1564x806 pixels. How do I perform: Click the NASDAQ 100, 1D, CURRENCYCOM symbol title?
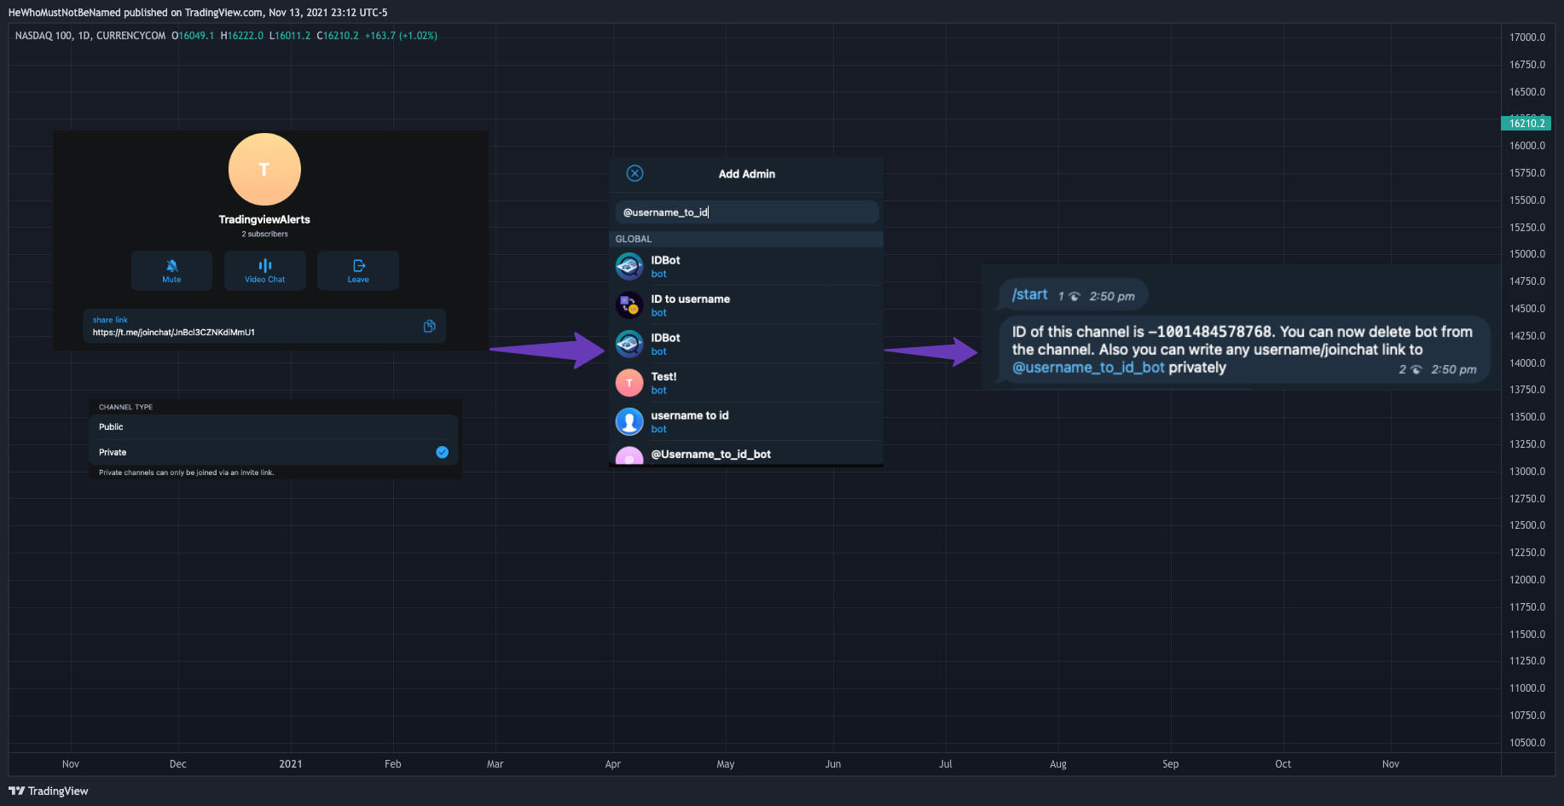coord(90,36)
